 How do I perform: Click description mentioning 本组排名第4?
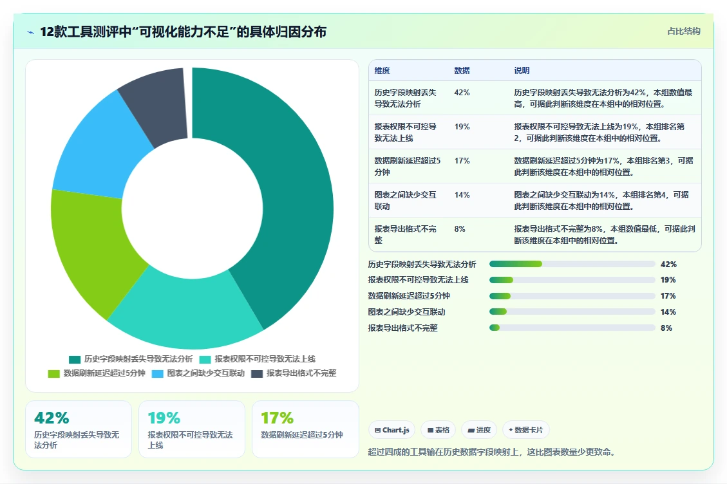[601, 200]
